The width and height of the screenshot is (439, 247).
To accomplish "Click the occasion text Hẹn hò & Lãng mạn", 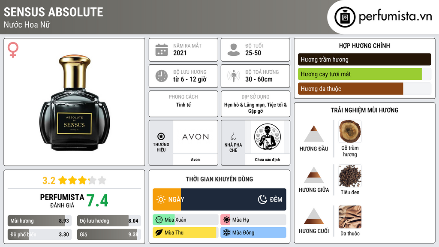I will (x=244, y=105).
